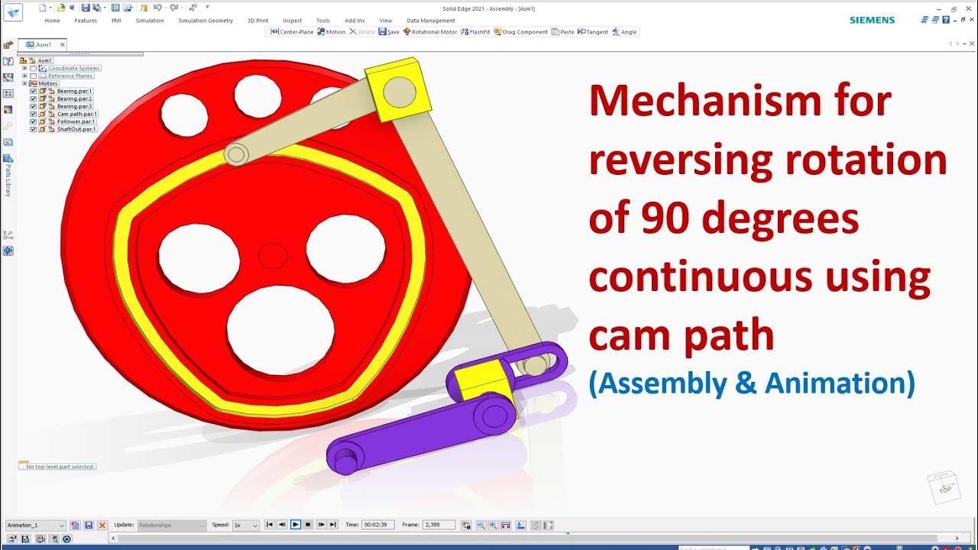
Task: Click the Open file icon in quick access
Action: point(61,8)
